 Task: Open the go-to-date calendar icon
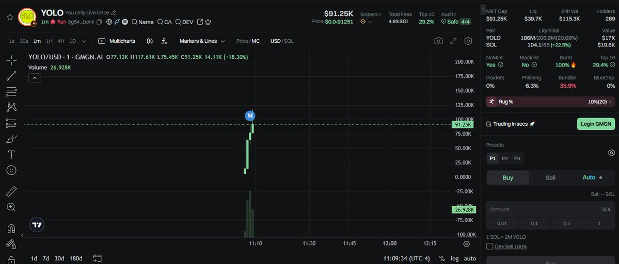[97, 258]
